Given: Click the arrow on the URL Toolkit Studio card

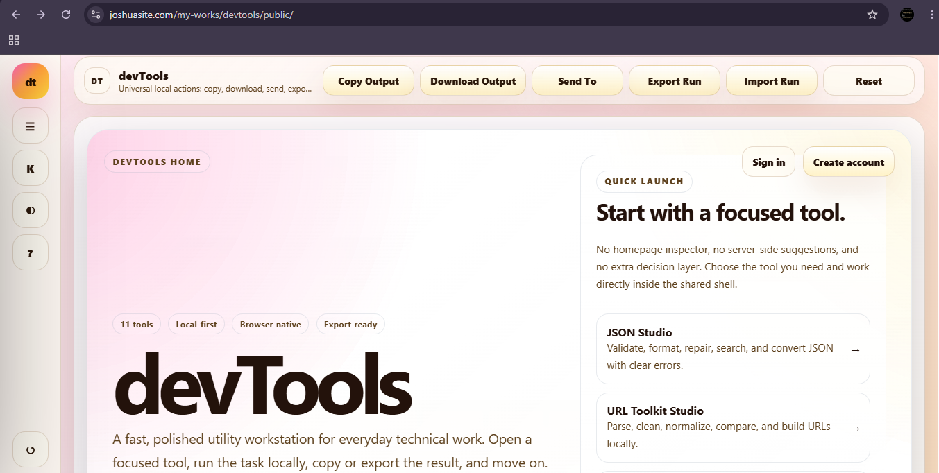Looking at the screenshot, I should (855, 429).
